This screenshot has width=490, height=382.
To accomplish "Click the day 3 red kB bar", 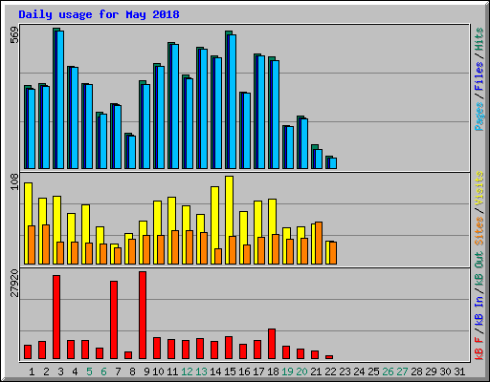I will (x=56, y=317).
